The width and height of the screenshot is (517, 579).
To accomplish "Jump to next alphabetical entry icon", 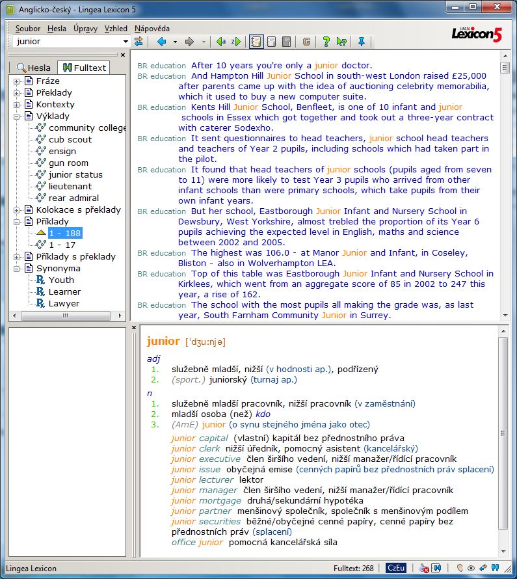I will point(236,42).
